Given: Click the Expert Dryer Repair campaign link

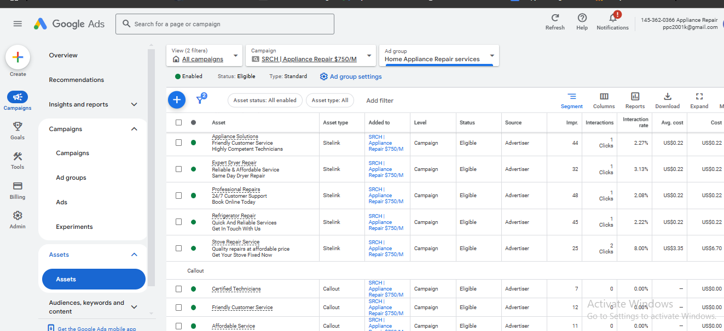Looking at the screenshot, I should (x=386, y=169).
